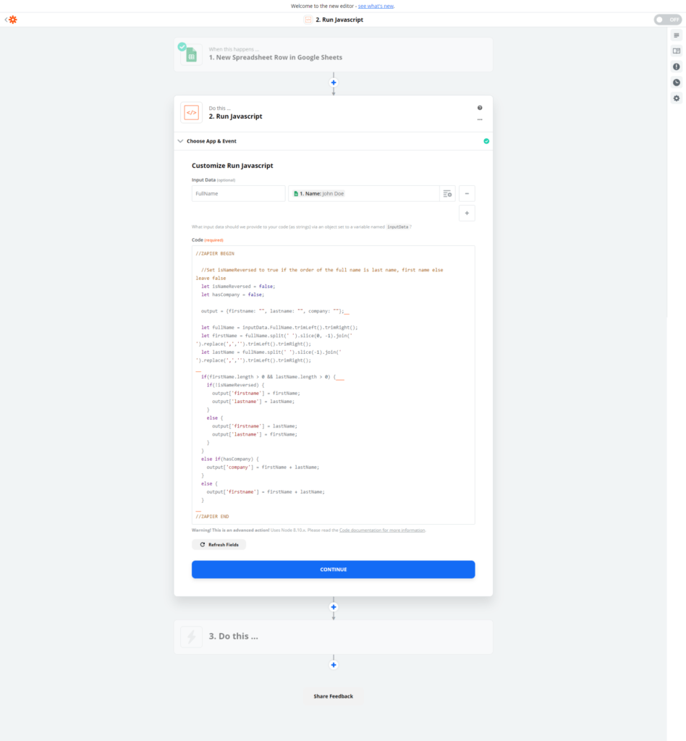The image size is (686, 741).
Task: Click the blue CONTINUE button
Action: (x=333, y=569)
